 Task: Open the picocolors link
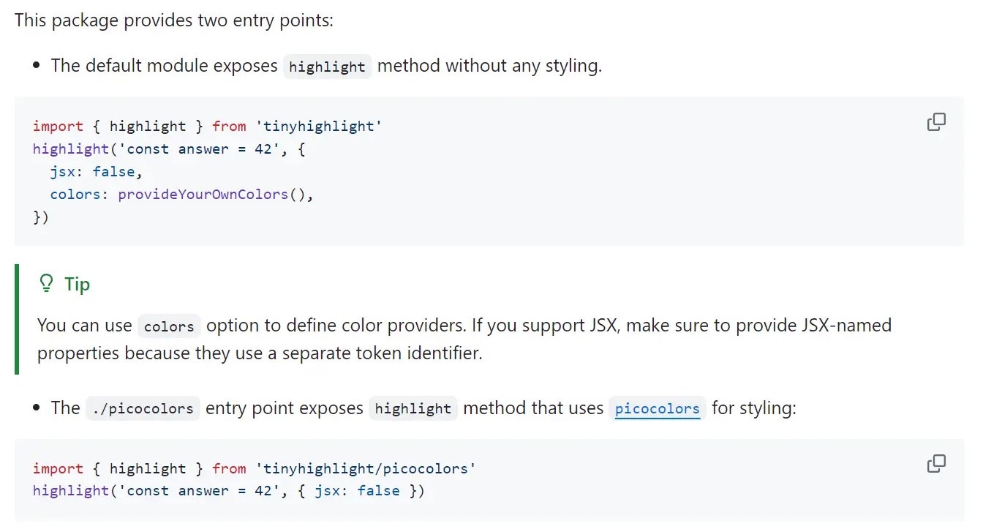pos(657,408)
